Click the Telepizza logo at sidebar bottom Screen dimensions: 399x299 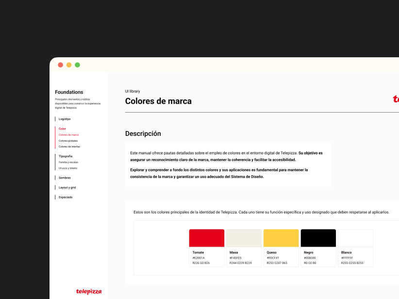coord(89,291)
